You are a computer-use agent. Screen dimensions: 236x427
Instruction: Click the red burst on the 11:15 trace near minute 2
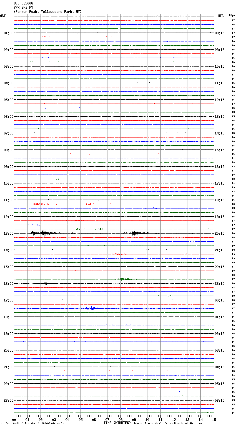pyautogui.click(x=37, y=204)
